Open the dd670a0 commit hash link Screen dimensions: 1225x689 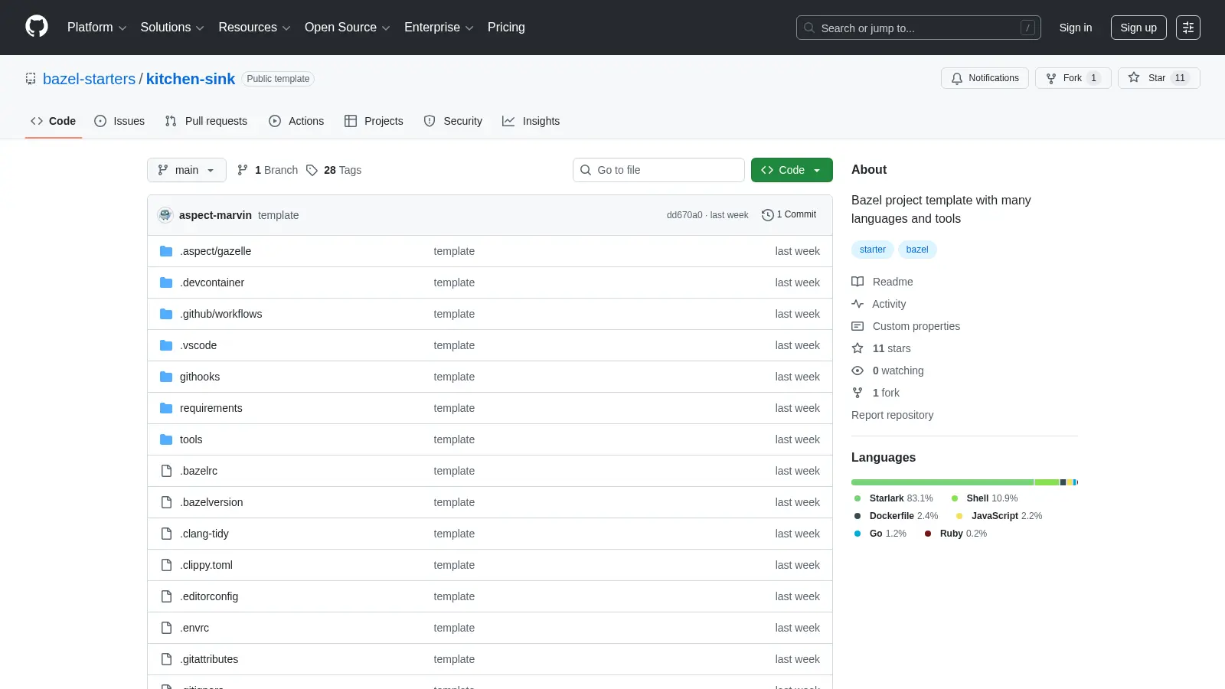click(684, 215)
